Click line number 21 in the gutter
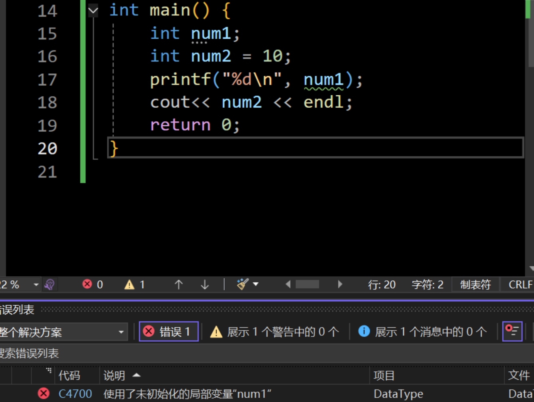 coord(47,172)
